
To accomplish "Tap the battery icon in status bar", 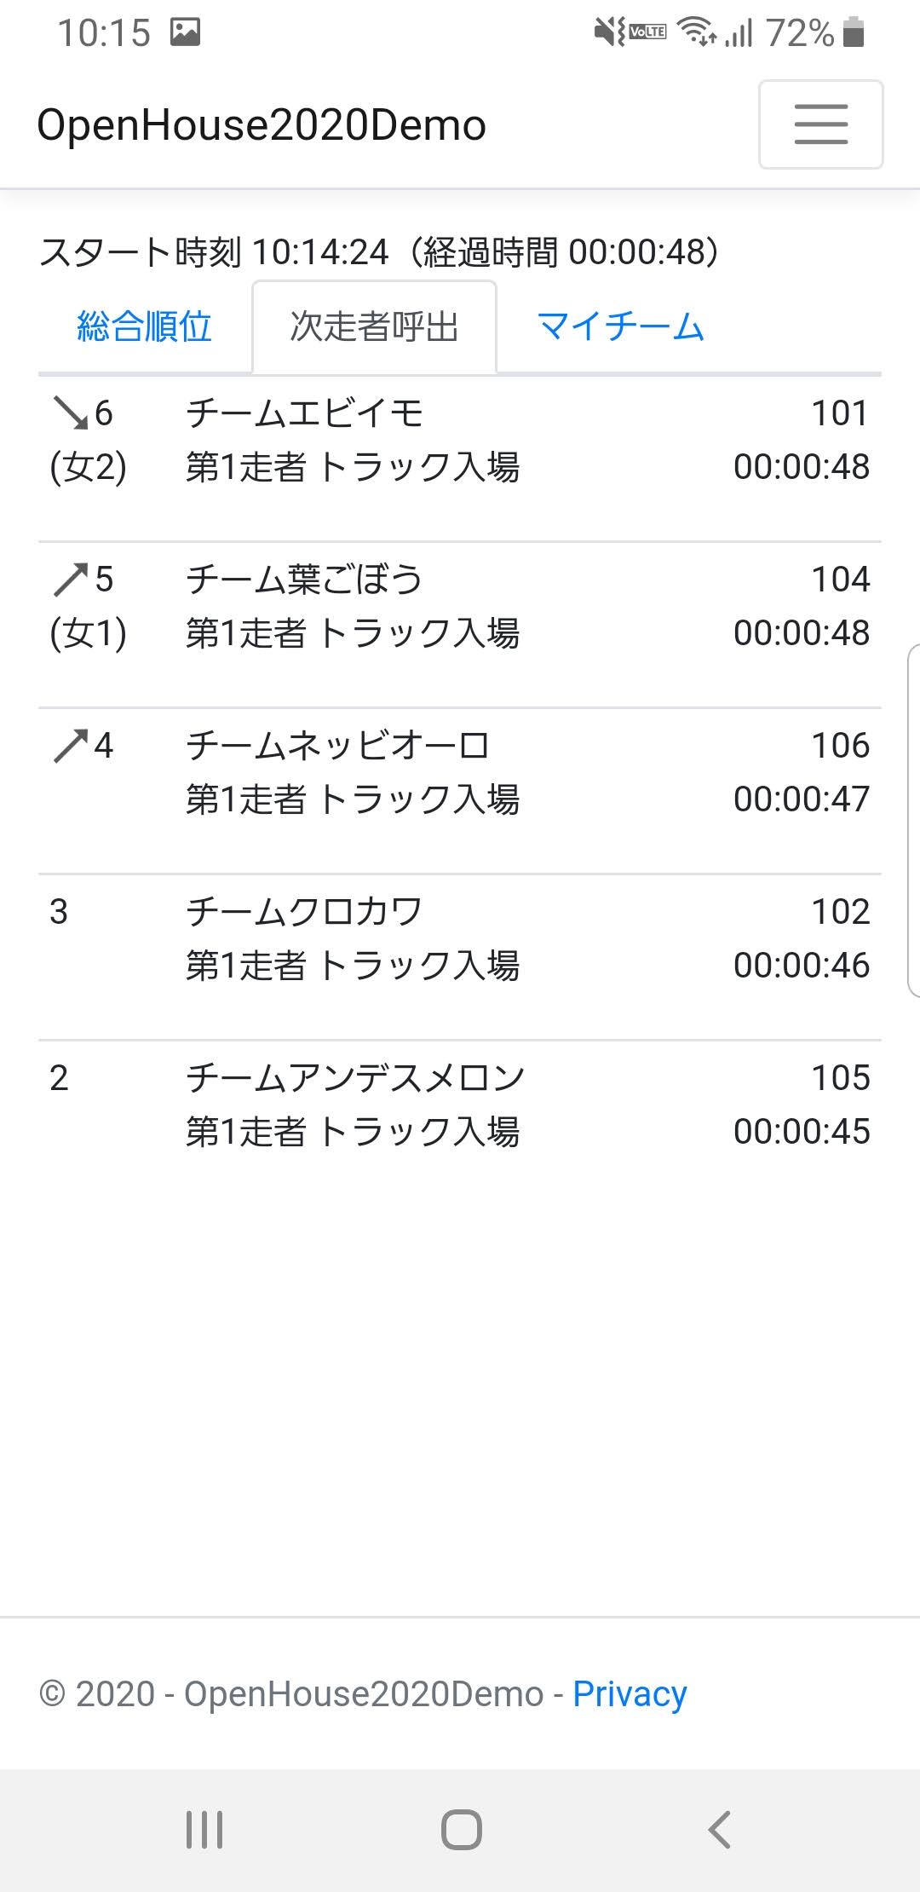I will click(x=854, y=32).
